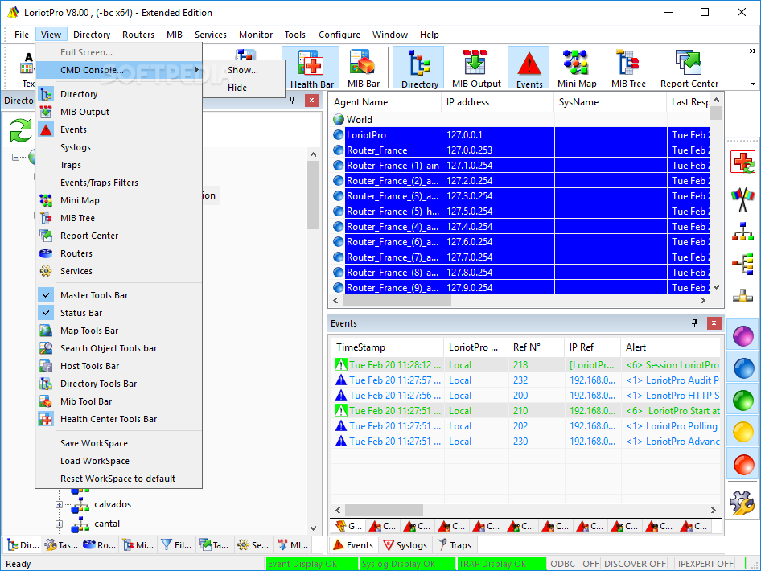Click Reset WorkSpace to default
Viewport: 761px width, 571px height.
tap(119, 479)
